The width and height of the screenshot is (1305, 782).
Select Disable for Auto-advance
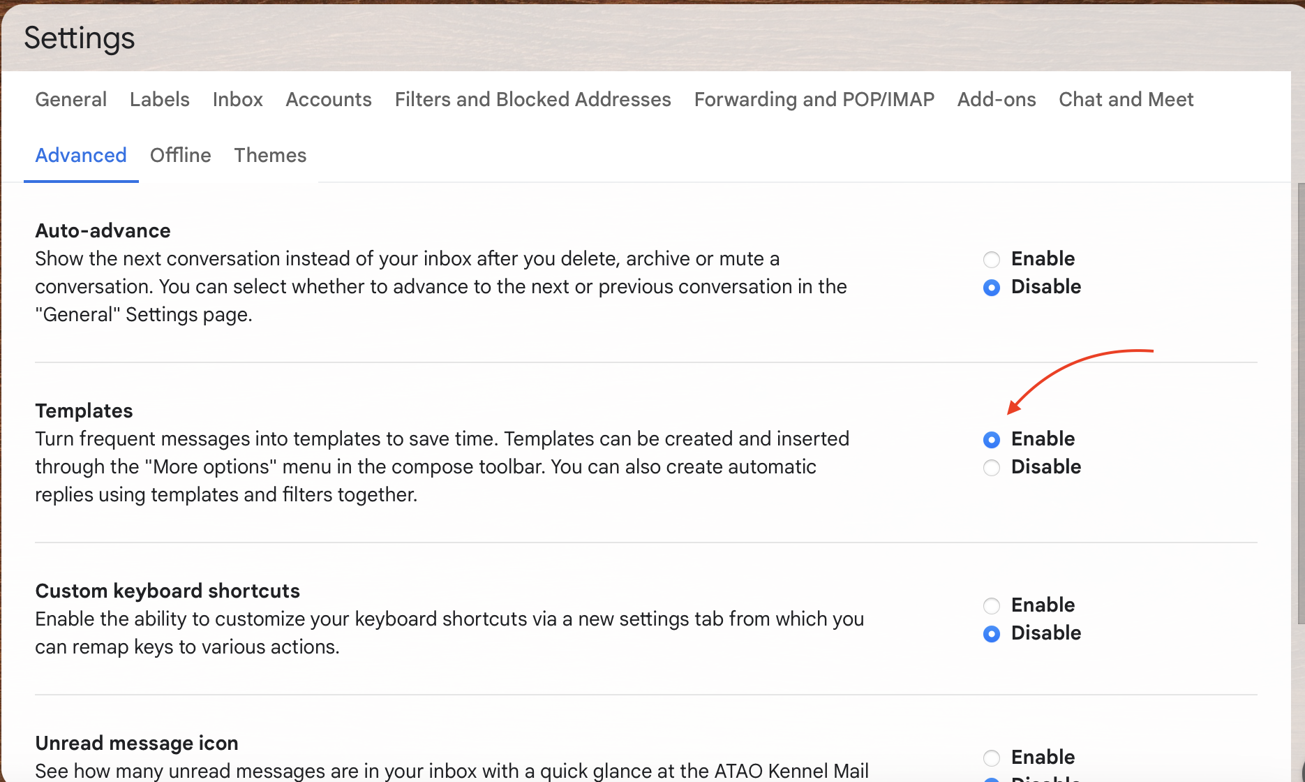pos(992,288)
